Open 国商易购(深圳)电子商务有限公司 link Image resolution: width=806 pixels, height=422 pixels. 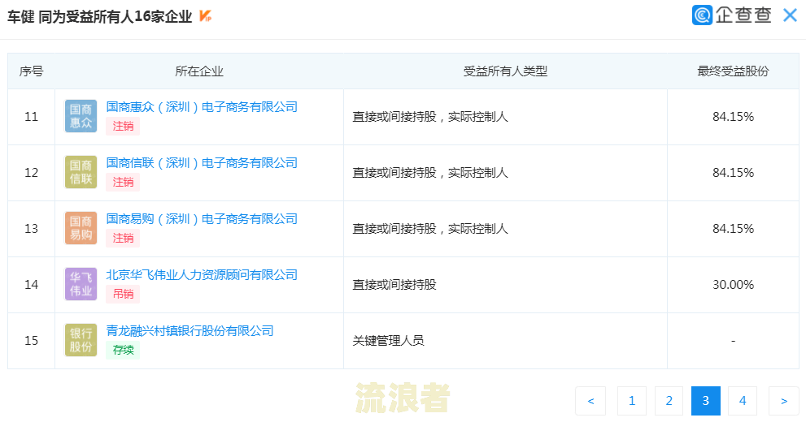[x=202, y=218]
